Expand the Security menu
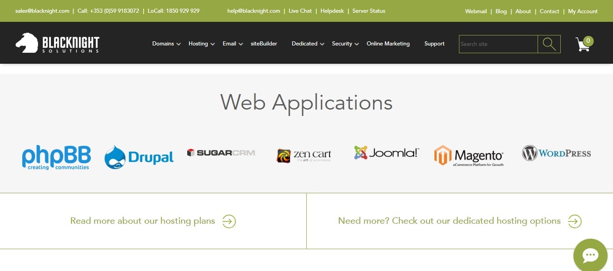This screenshot has height=271, width=613. coord(345,44)
